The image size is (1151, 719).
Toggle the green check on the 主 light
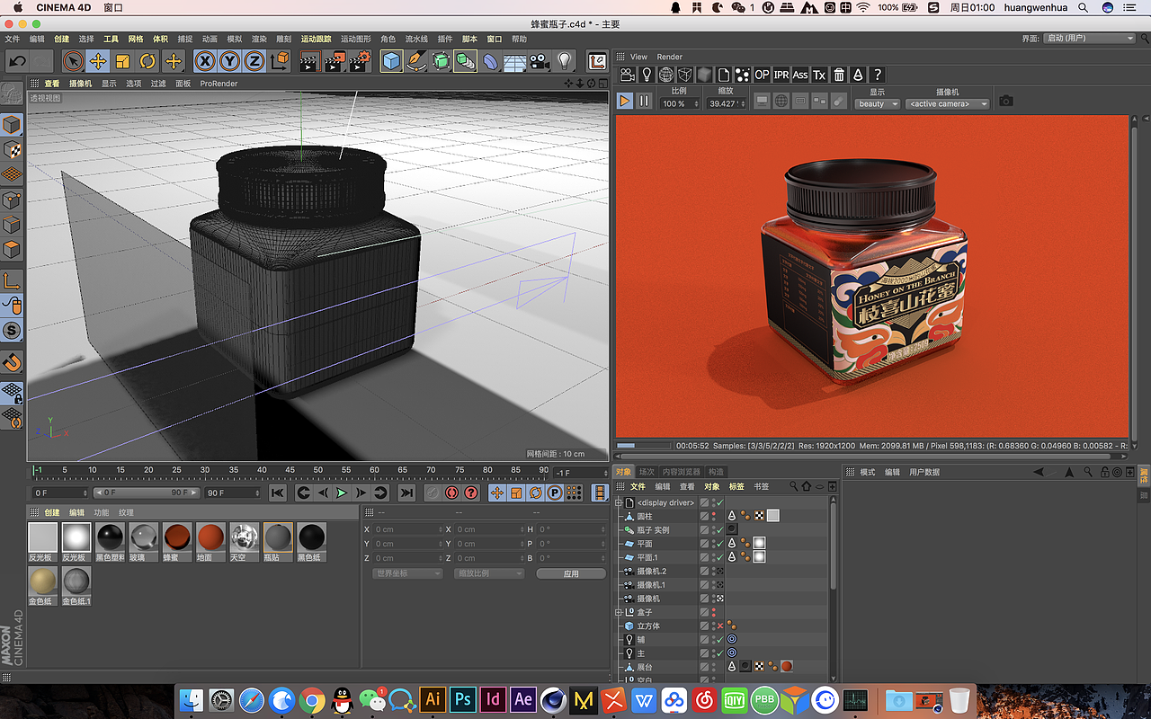[x=718, y=652]
